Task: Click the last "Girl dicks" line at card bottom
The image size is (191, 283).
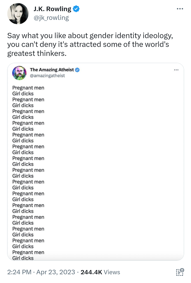Action: coord(23,258)
